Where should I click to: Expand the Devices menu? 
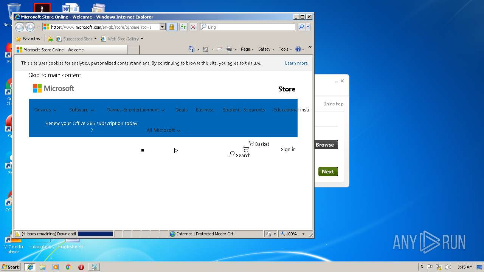coord(45,110)
